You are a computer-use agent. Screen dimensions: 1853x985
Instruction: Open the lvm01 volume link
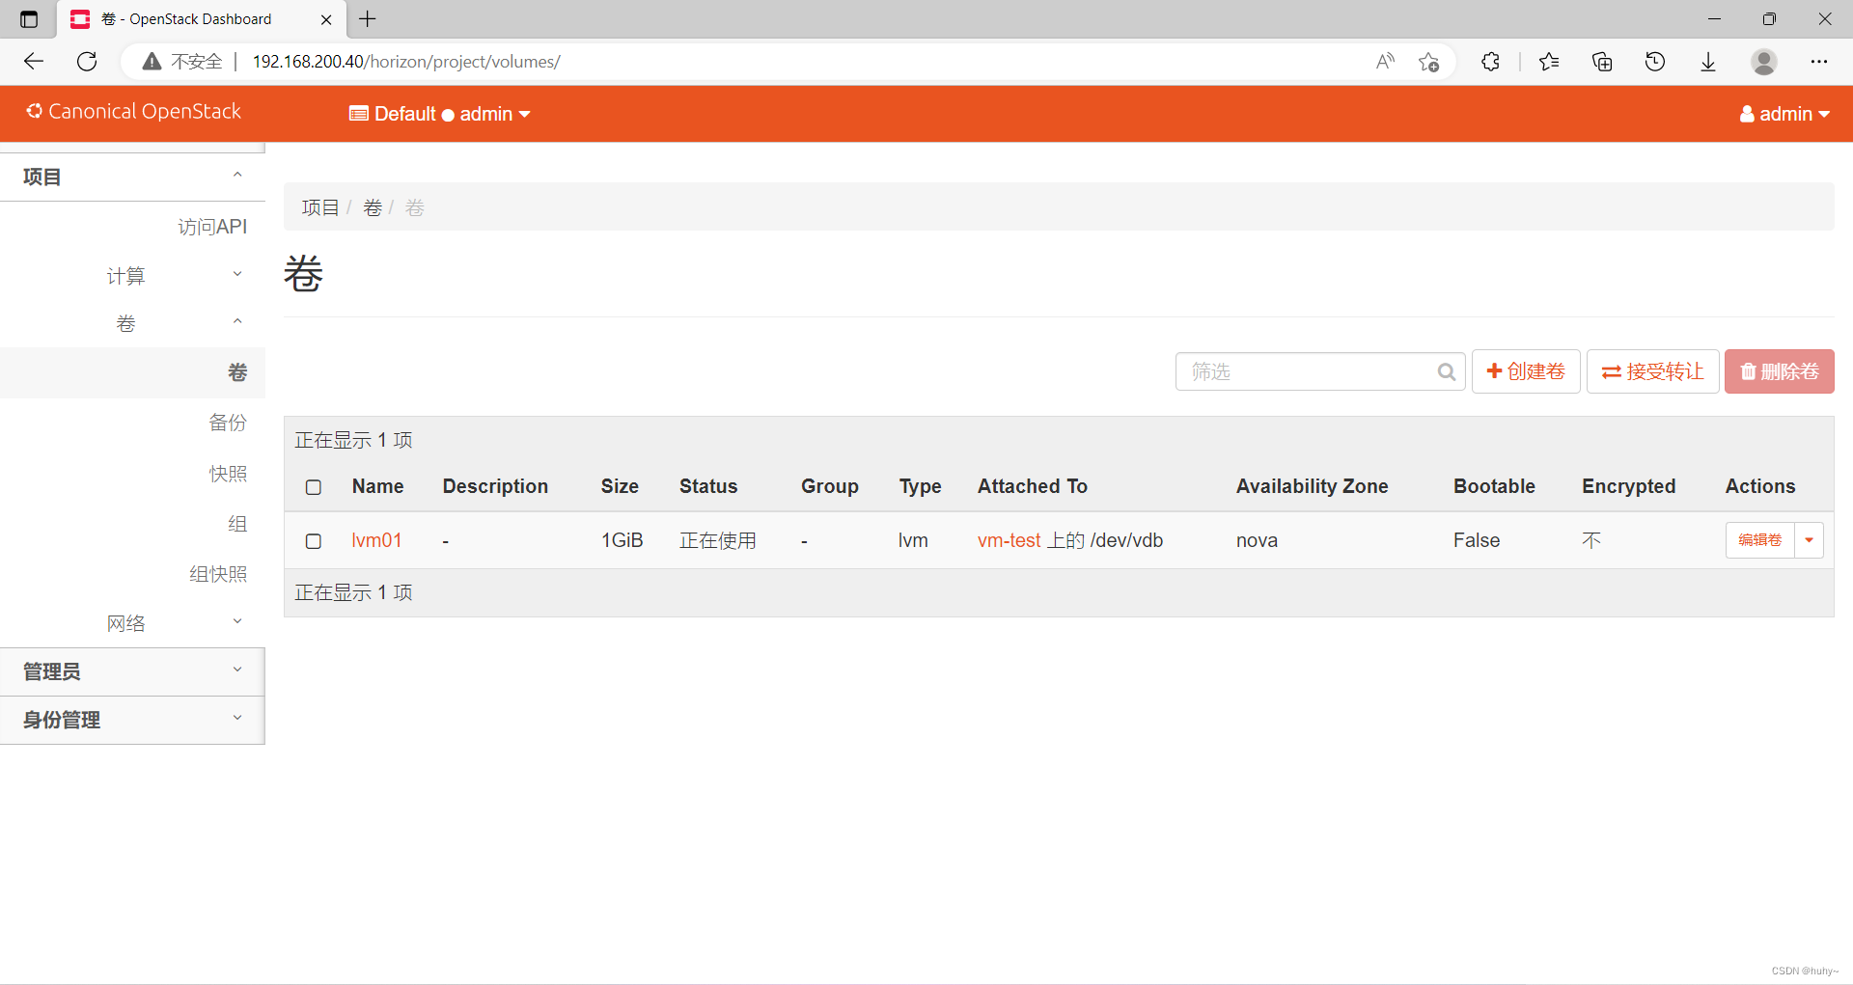376,540
